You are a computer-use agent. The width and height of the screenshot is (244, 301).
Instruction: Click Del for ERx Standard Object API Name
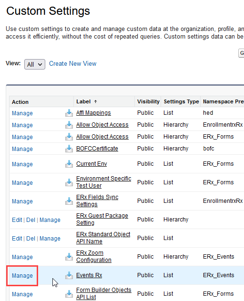pyautogui.click(x=30, y=239)
